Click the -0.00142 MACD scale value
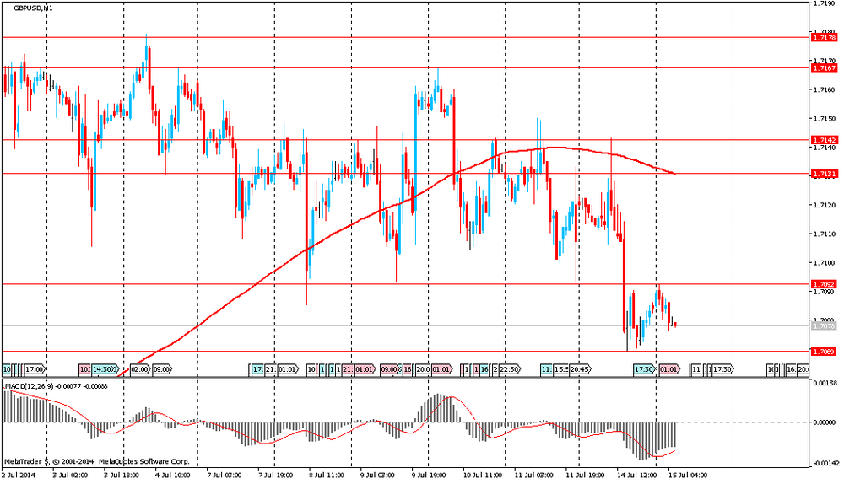Viewport: 844px width, 484px height. click(824, 463)
